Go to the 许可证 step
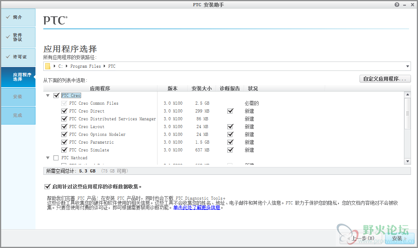This screenshot has width=418, height=248. coord(18,57)
